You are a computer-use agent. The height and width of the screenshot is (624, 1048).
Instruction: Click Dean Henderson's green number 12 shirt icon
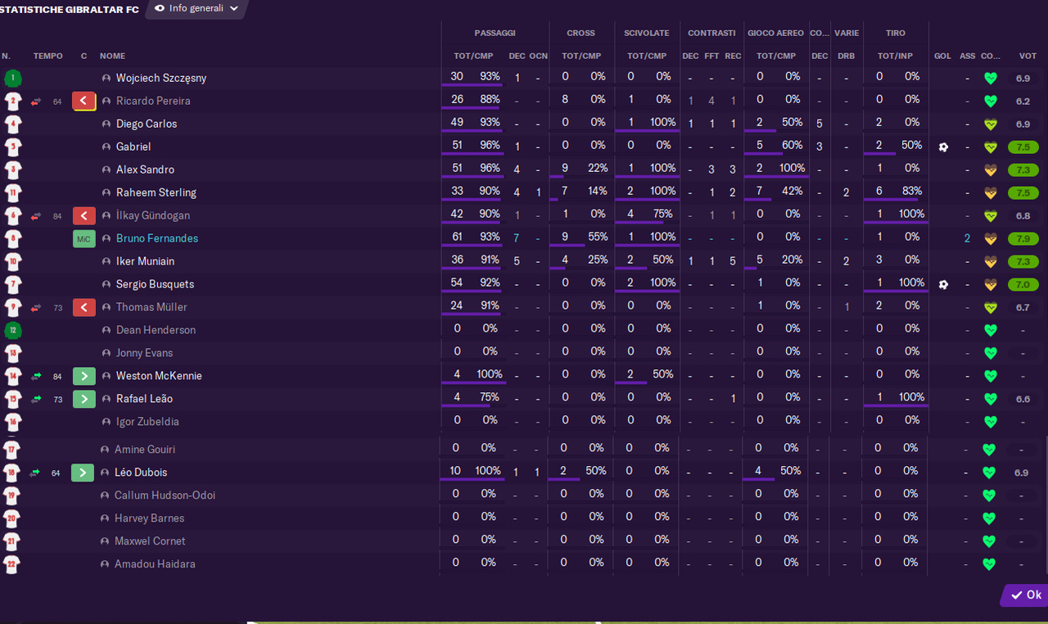click(12, 331)
